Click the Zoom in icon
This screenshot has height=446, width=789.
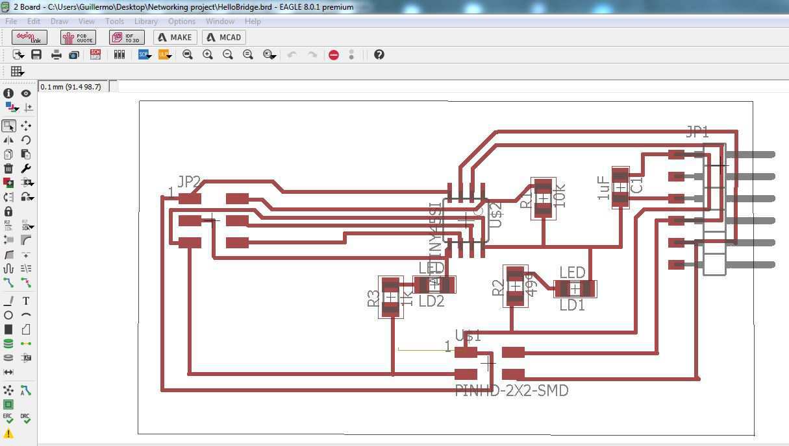pyautogui.click(x=208, y=55)
